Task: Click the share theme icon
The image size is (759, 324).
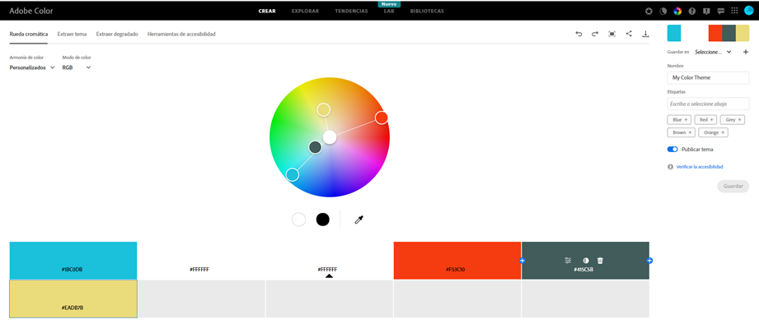Action: pos(629,34)
